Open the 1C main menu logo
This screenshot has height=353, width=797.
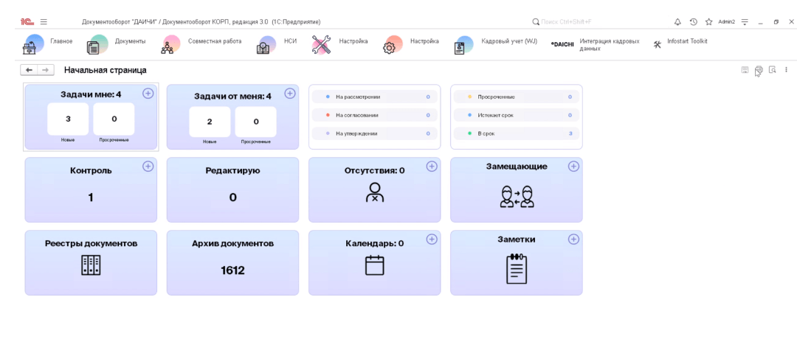point(27,22)
